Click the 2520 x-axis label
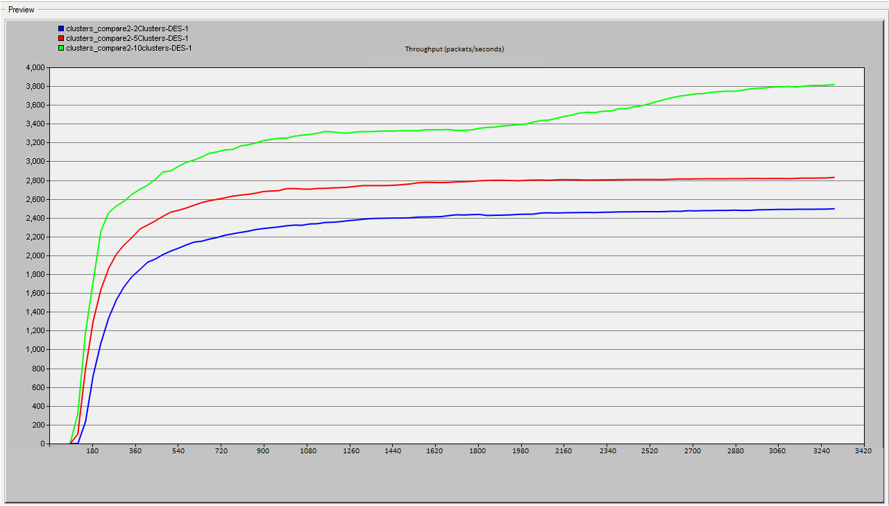Image resolution: width=889 pixels, height=506 pixels. 650,451
